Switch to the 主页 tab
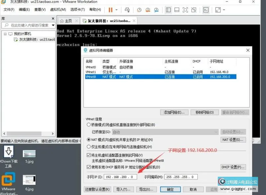The image size is (266, 195). click(68, 20)
